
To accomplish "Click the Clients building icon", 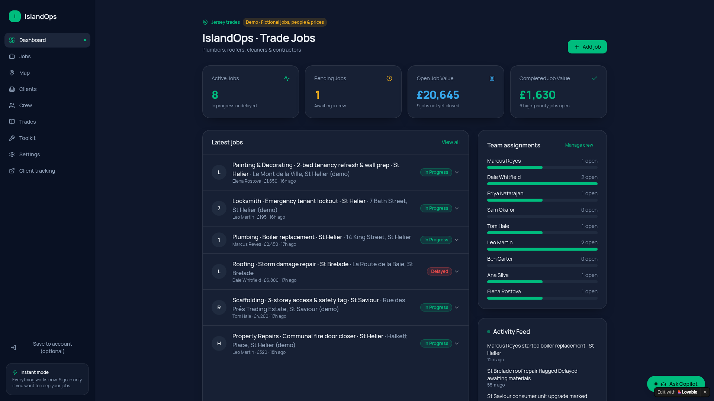I will click(x=12, y=89).
